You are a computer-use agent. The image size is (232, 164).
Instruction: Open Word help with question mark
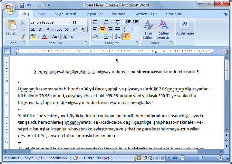click(x=226, y=13)
